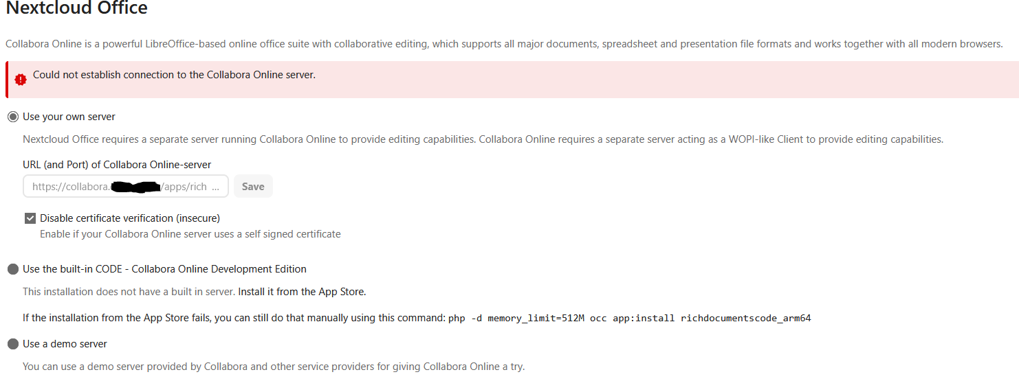Click the Collabora Online description paragraph
The image size is (1019, 381).
[504, 44]
